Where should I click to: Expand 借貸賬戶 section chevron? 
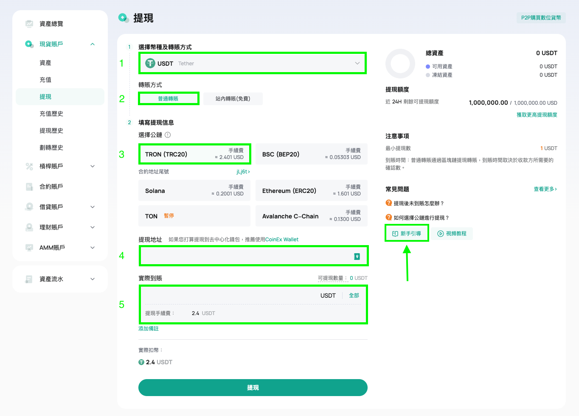click(93, 207)
